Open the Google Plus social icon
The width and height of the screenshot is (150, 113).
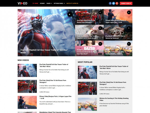click(117, 3)
